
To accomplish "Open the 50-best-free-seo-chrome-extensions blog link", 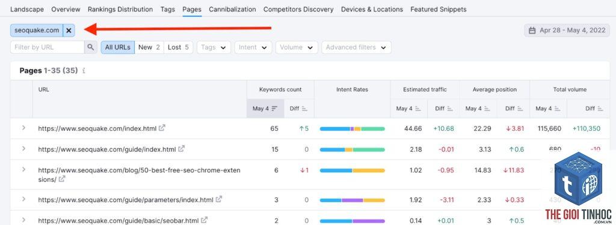I will pos(139,175).
